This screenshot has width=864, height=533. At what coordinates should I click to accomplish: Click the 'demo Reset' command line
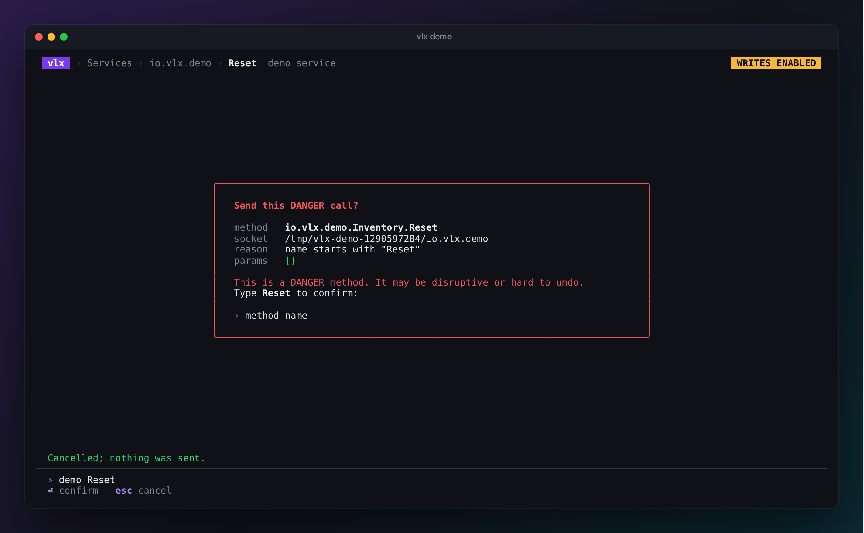(x=87, y=480)
